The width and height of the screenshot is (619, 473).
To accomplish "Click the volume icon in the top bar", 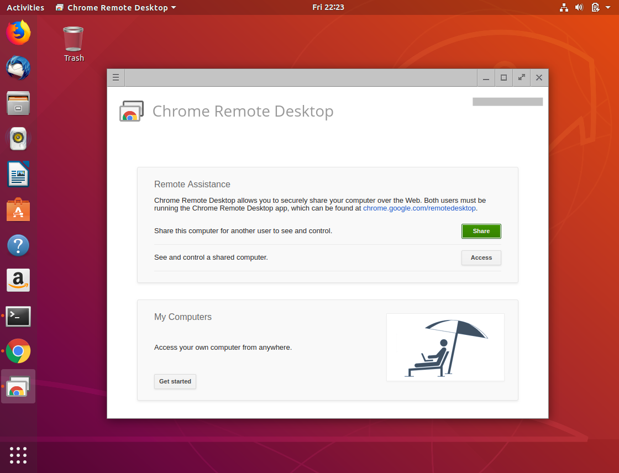I will [579, 7].
